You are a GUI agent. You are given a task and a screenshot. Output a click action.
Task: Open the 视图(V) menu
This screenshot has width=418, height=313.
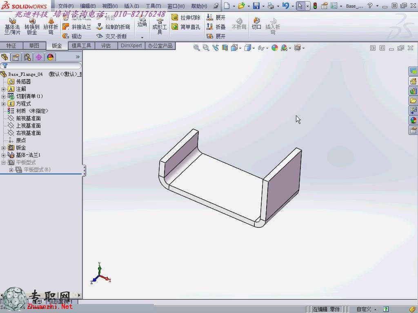tap(110, 6)
